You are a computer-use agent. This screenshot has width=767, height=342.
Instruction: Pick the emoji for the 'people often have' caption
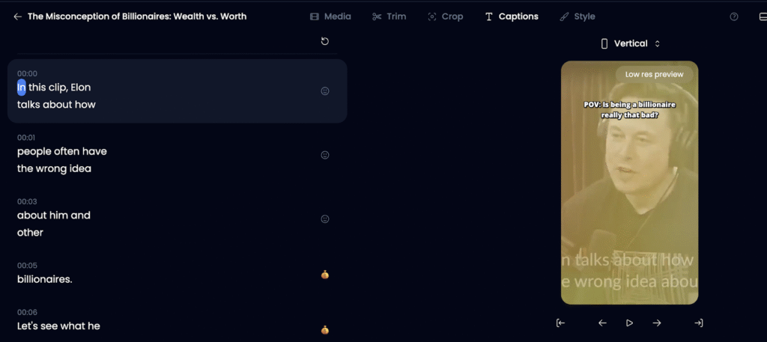325,155
